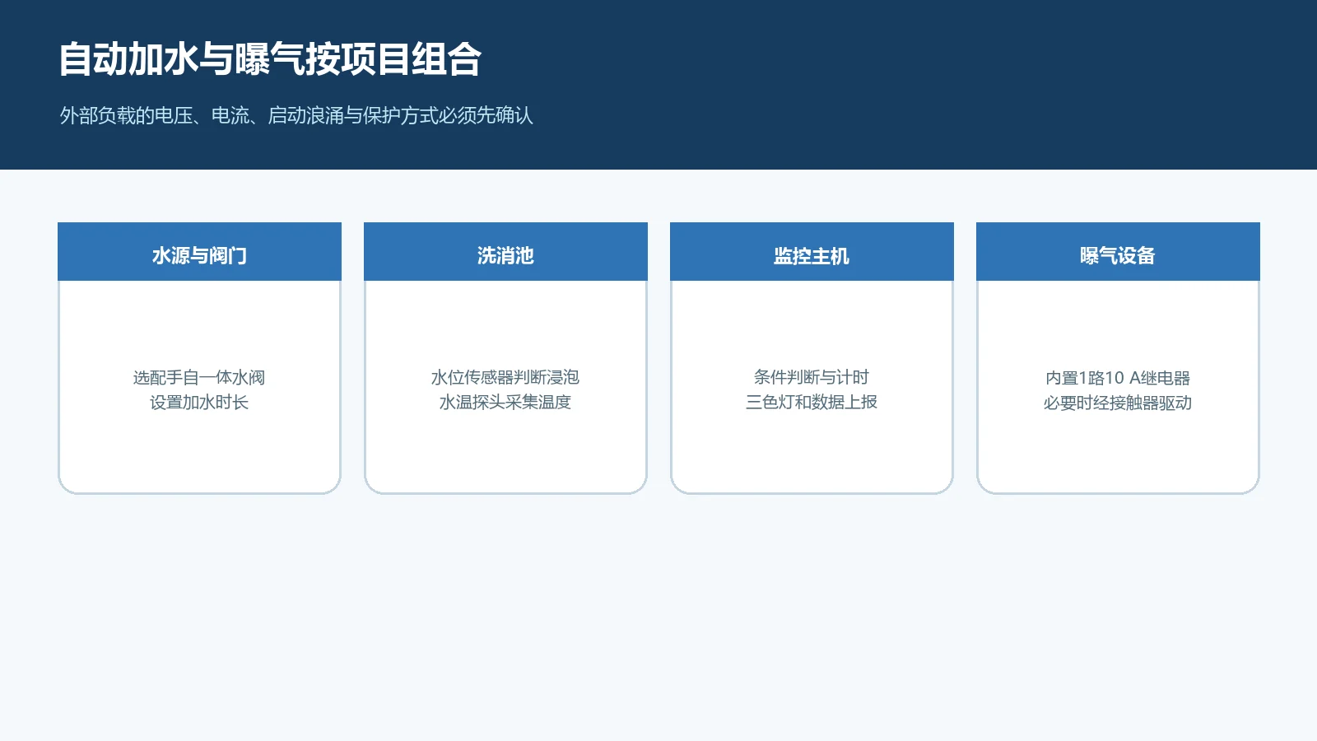The width and height of the screenshot is (1317, 741).
Task: Click the 水源与阀门 card header
Action: [199, 252]
